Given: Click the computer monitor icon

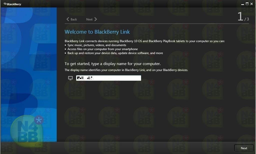Looking at the screenshot, I should click(70, 78).
